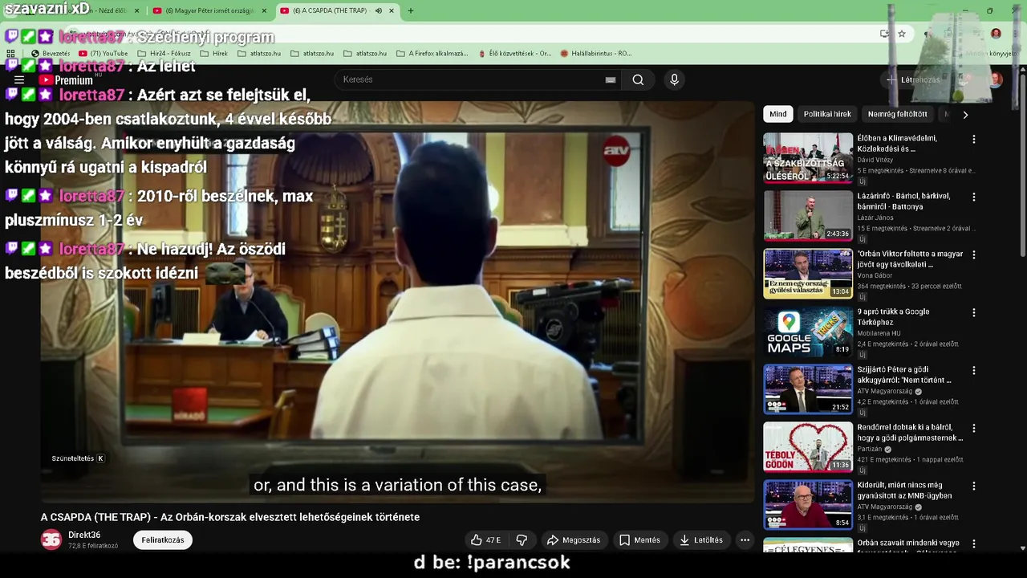Click the YouTube Premium logo
This screenshot has height=578, width=1027.
(66, 79)
